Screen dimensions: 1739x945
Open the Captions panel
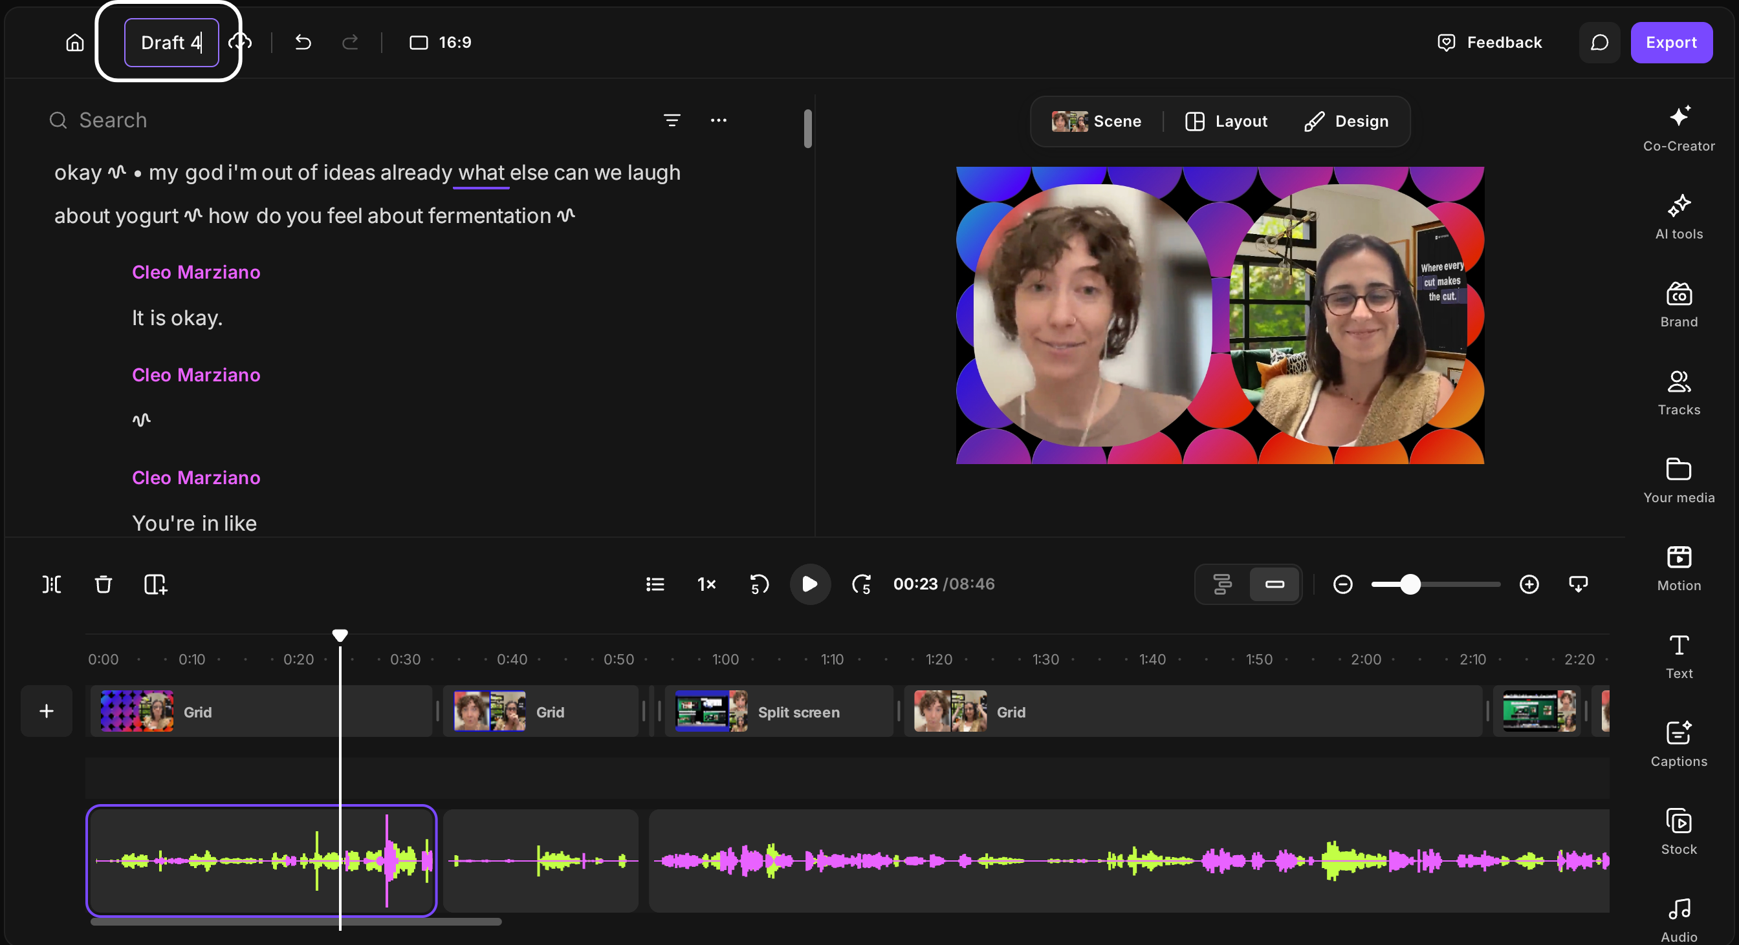1678,744
